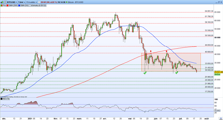The image size is (223, 120).
Task: Click the 64 891,30 resistance level label
Action: pos(209,11)
